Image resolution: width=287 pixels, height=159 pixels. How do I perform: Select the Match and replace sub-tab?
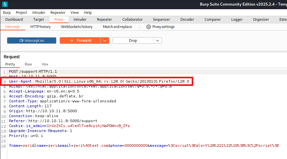point(117,27)
